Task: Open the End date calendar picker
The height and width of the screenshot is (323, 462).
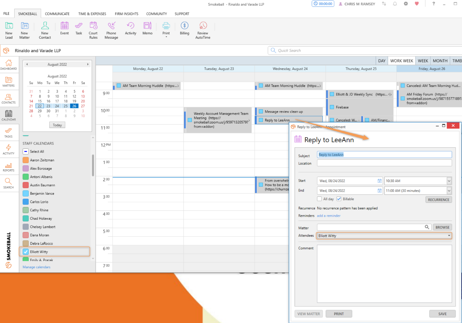Action: coord(379,191)
